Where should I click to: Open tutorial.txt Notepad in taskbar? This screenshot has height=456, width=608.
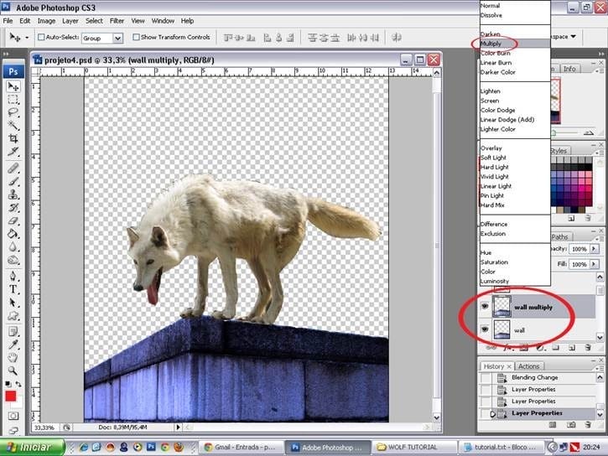pos(501,448)
